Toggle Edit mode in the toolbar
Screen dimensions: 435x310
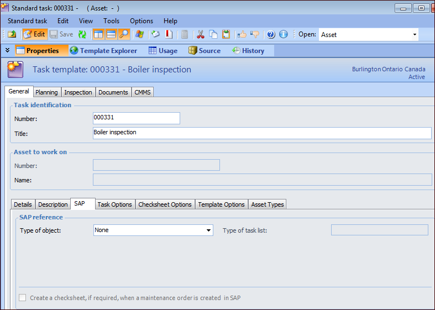(35, 34)
